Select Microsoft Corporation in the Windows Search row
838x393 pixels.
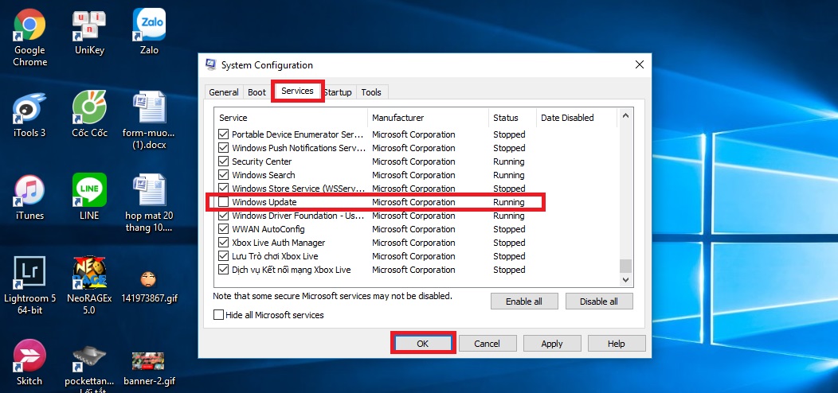pyautogui.click(x=413, y=175)
